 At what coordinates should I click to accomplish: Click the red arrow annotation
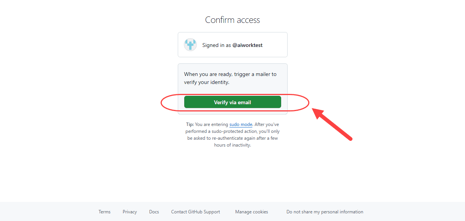(x=332, y=124)
